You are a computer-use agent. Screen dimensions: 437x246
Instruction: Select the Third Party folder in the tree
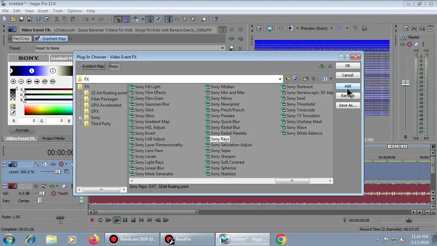click(x=101, y=124)
